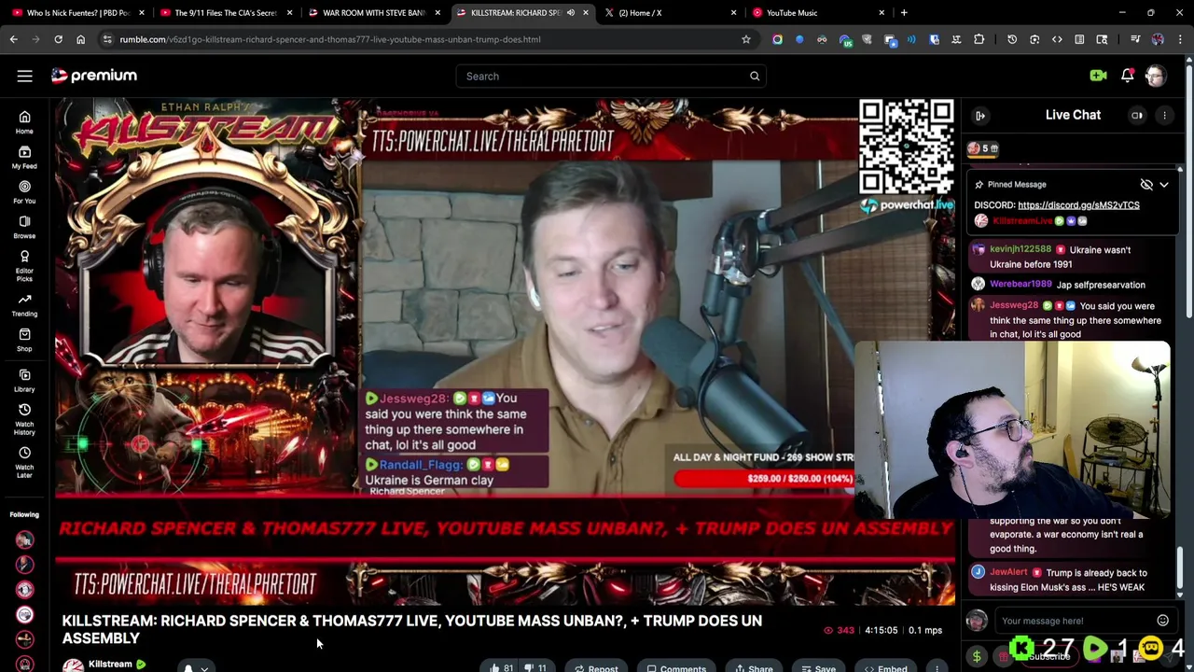Toggle the chat pop-out mode icon

(1137, 116)
